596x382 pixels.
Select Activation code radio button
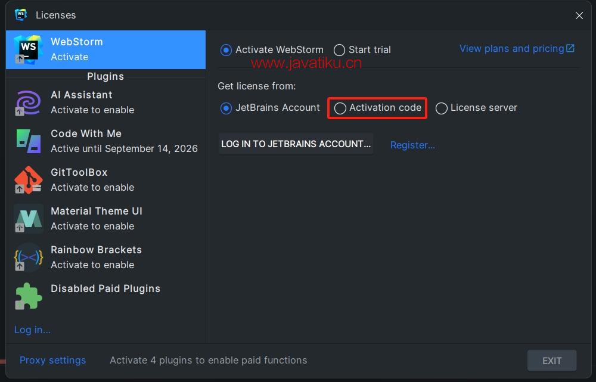coord(340,108)
